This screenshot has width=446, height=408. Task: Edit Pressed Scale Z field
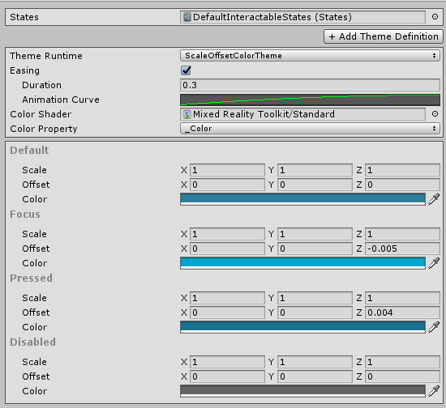[x=402, y=298]
